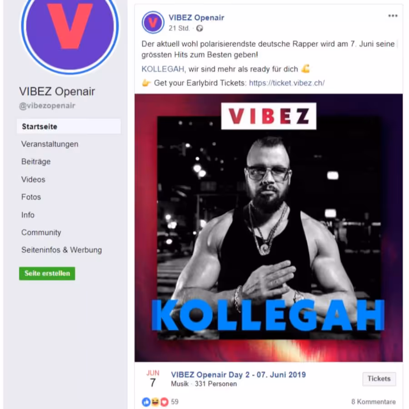Select Videos in the page sidebar
The image size is (409, 409).
pyautogui.click(x=33, y=179)
